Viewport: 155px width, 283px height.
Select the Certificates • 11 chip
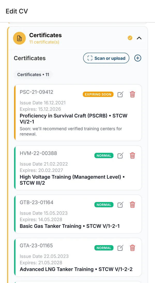coord(33,75)
